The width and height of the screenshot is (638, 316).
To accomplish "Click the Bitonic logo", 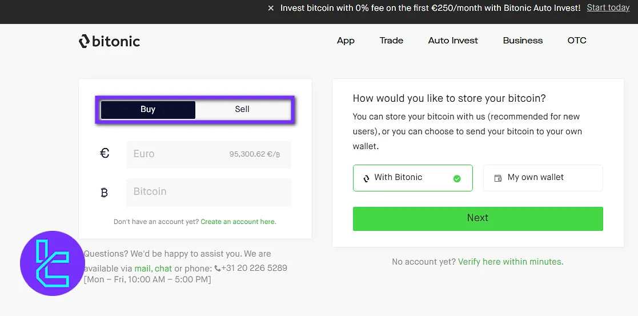I will [x=109, y=41].
